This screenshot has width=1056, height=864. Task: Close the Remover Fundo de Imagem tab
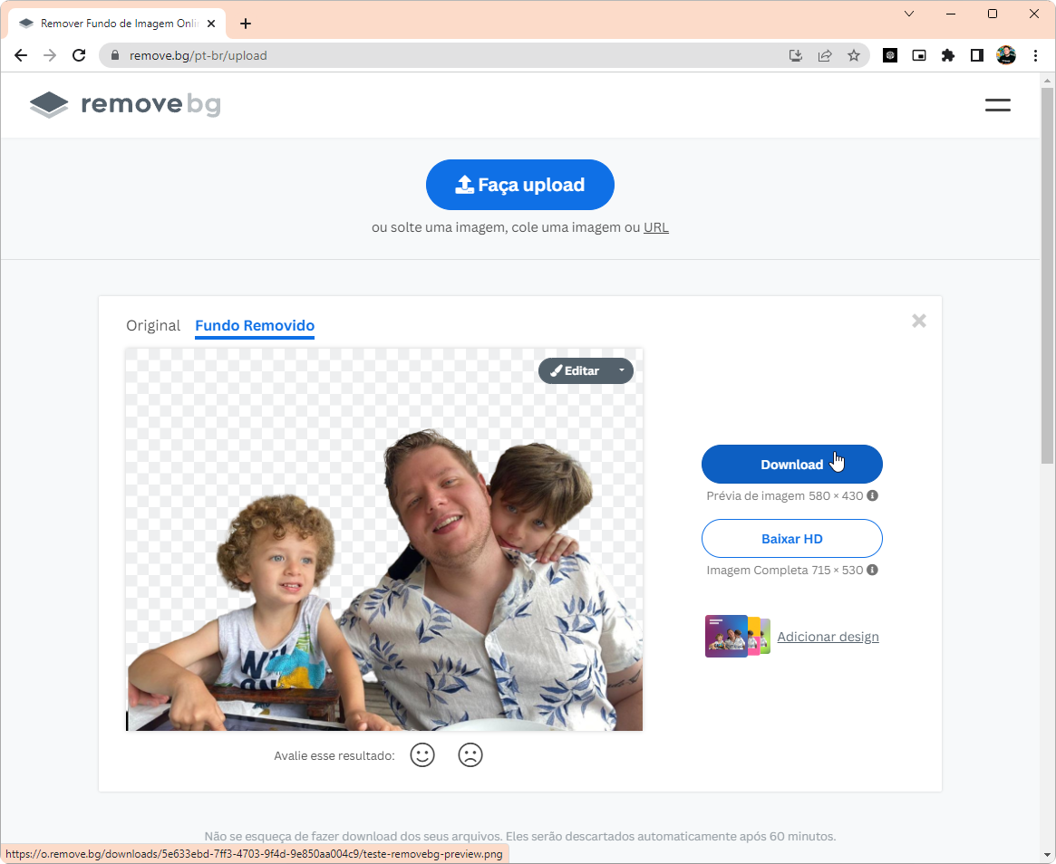point(211,24)
